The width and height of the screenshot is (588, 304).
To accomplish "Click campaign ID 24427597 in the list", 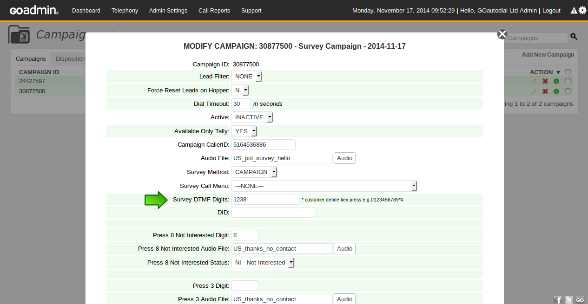I will tap(32, 81).
